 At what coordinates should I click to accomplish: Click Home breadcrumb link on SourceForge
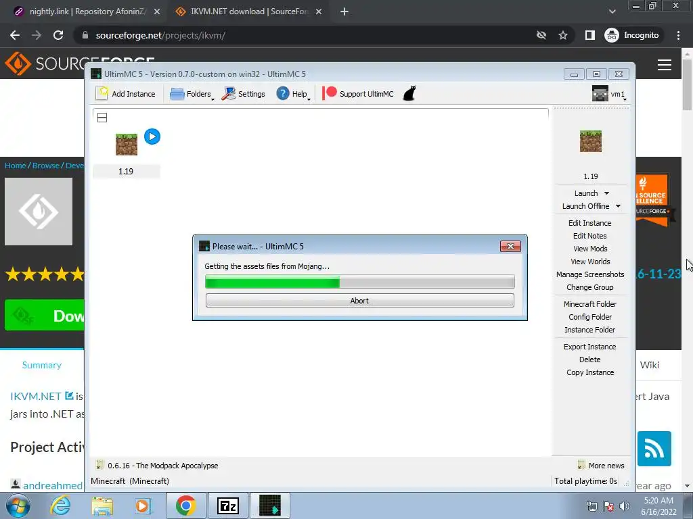pos(16,166)
